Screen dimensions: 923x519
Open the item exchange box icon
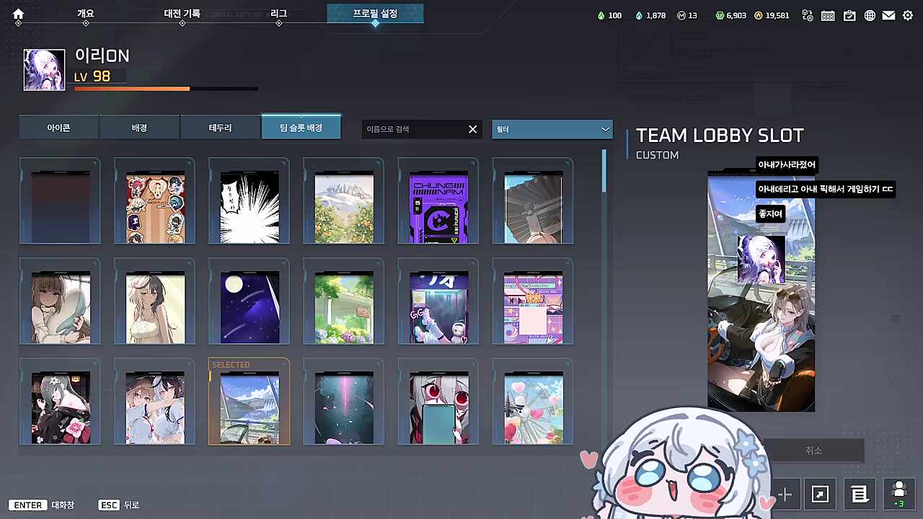click(808, 15)
